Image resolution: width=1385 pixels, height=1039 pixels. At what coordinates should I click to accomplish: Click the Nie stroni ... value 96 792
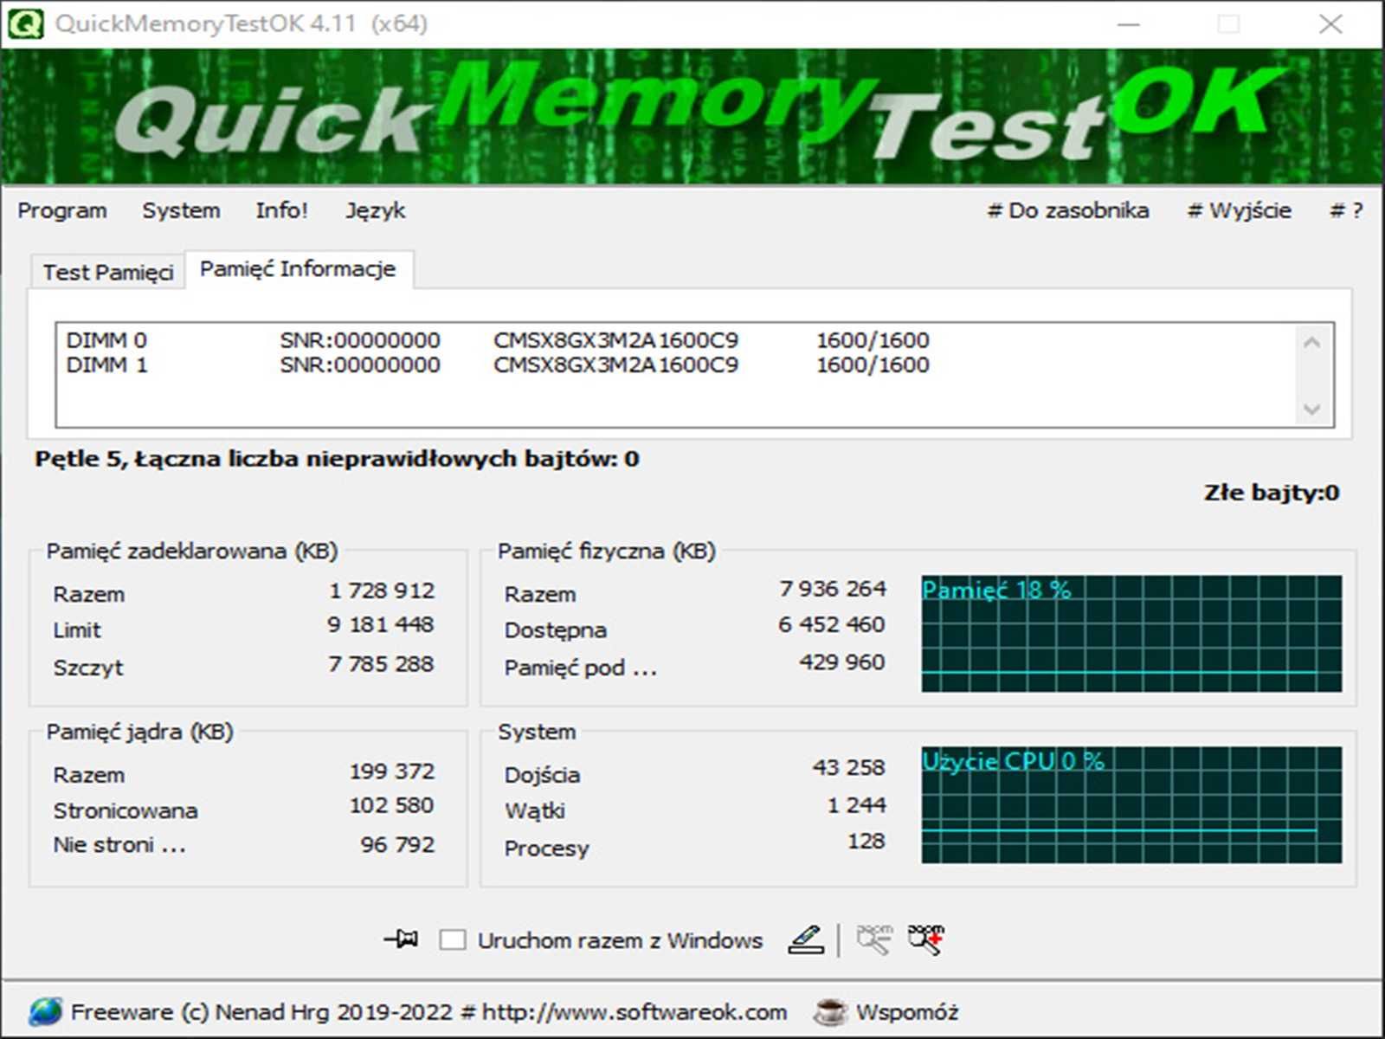[397, 844]
